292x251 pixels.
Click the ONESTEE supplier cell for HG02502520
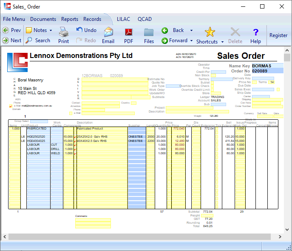tap(137, 137)
